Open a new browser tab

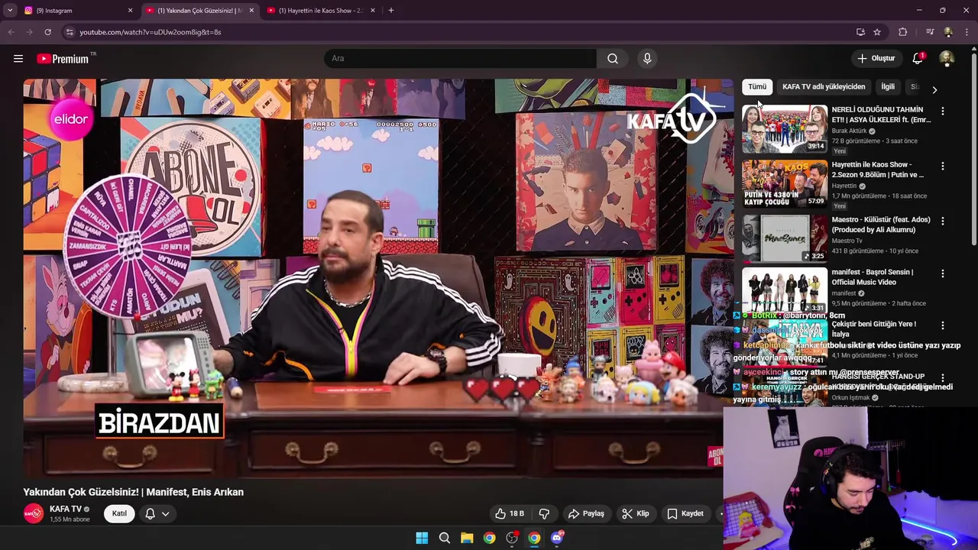coord(391,11)
